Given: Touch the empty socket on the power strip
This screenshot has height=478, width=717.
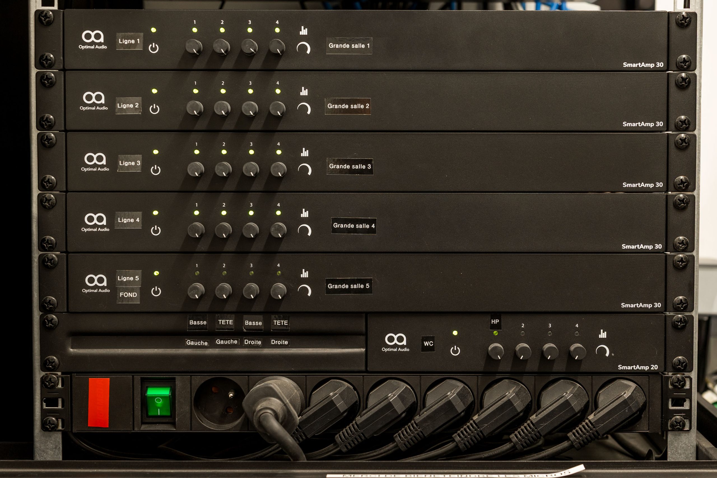Looking at the screenshot, I should pyautogui.click(x=220, y=402).
